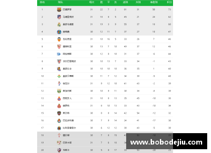Screen dimensions: 211x153
Task: Open the team name link in row 7
Action: [67, 54]
